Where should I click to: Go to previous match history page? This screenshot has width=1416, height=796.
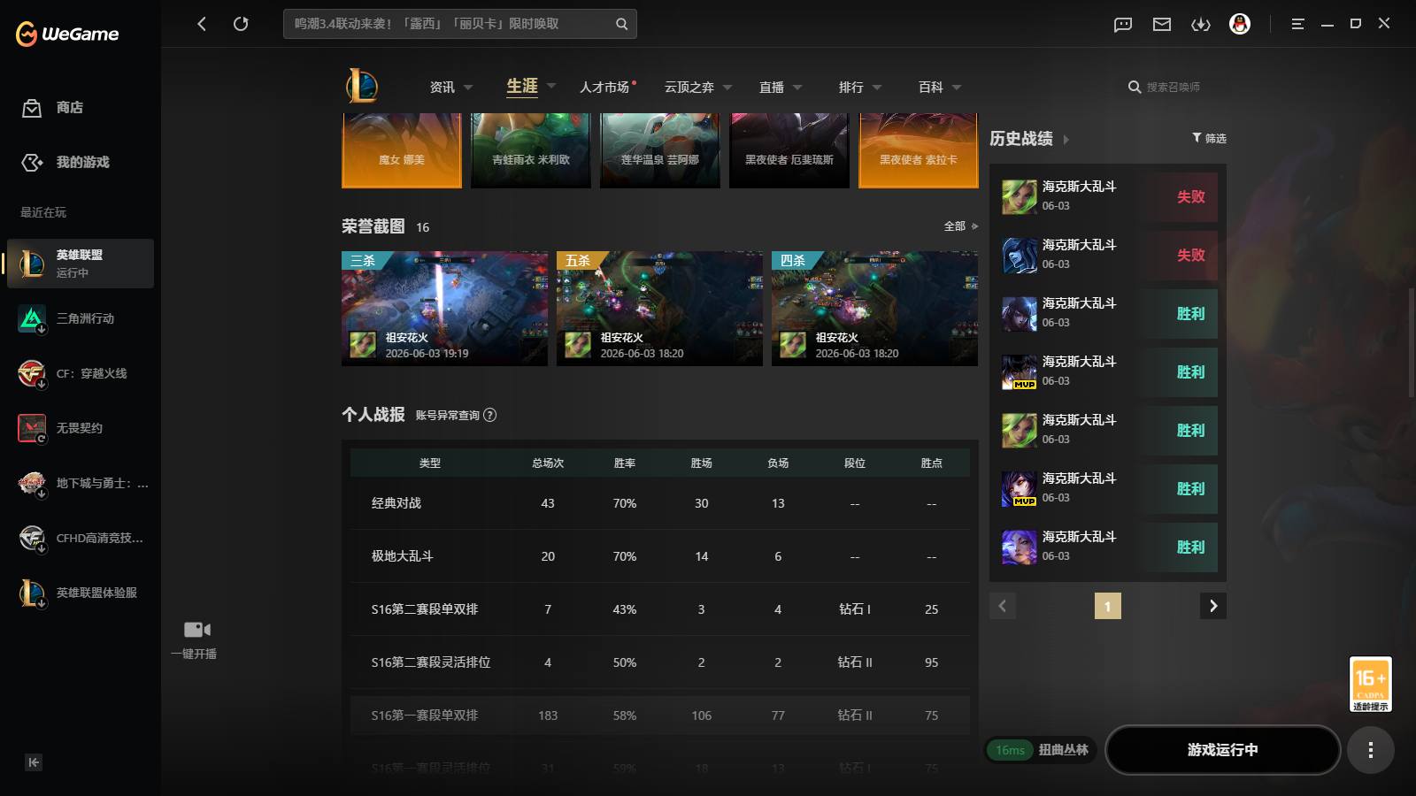point(1003,606)
